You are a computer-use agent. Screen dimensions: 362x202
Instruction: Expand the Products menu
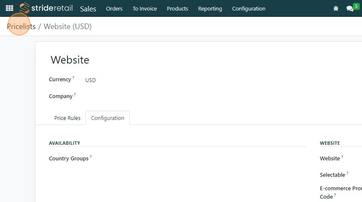click(177, 8)
